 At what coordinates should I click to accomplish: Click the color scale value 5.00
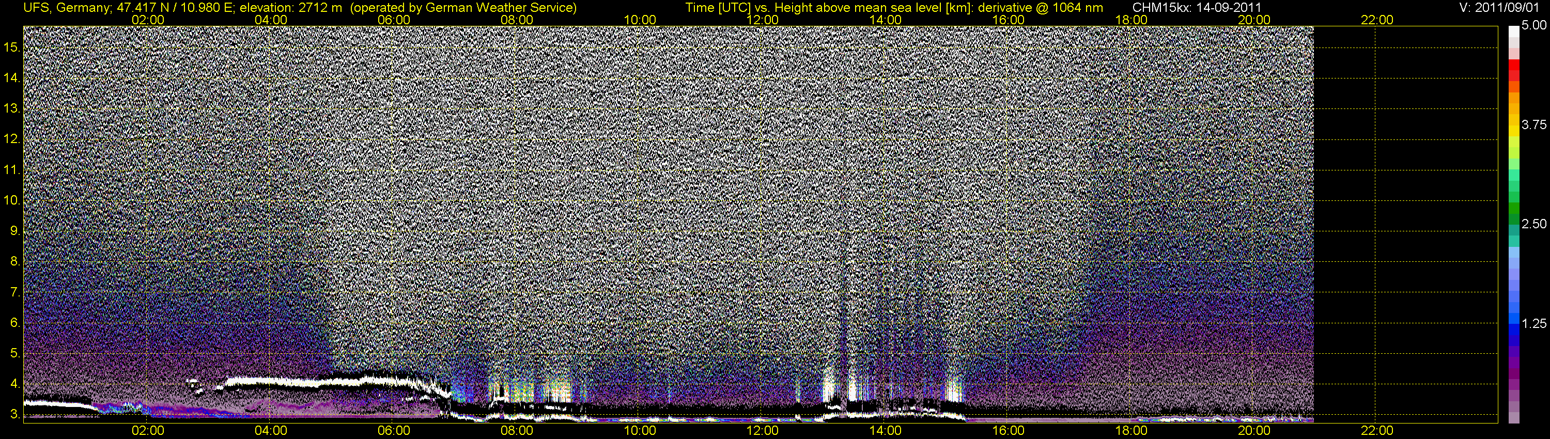click(1534, 25)
